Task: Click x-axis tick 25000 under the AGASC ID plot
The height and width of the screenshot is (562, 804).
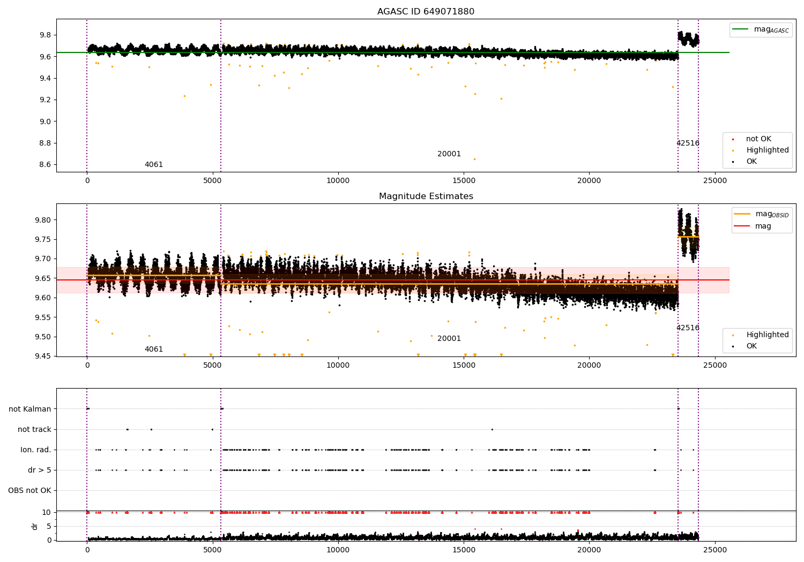Action: 715,181
